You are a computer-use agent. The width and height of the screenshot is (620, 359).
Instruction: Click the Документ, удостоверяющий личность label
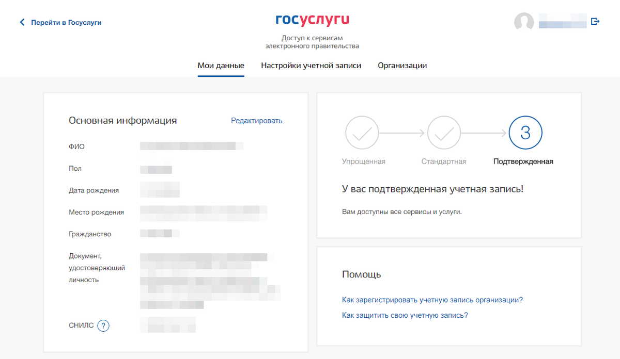point(97,268)
